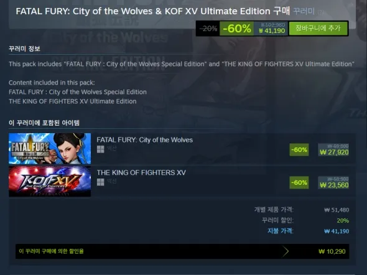The width and height of the screenshot is (367, 275).
Task: Click the 액션 genre tag under KOF XV
Action: tap(111, 181)
